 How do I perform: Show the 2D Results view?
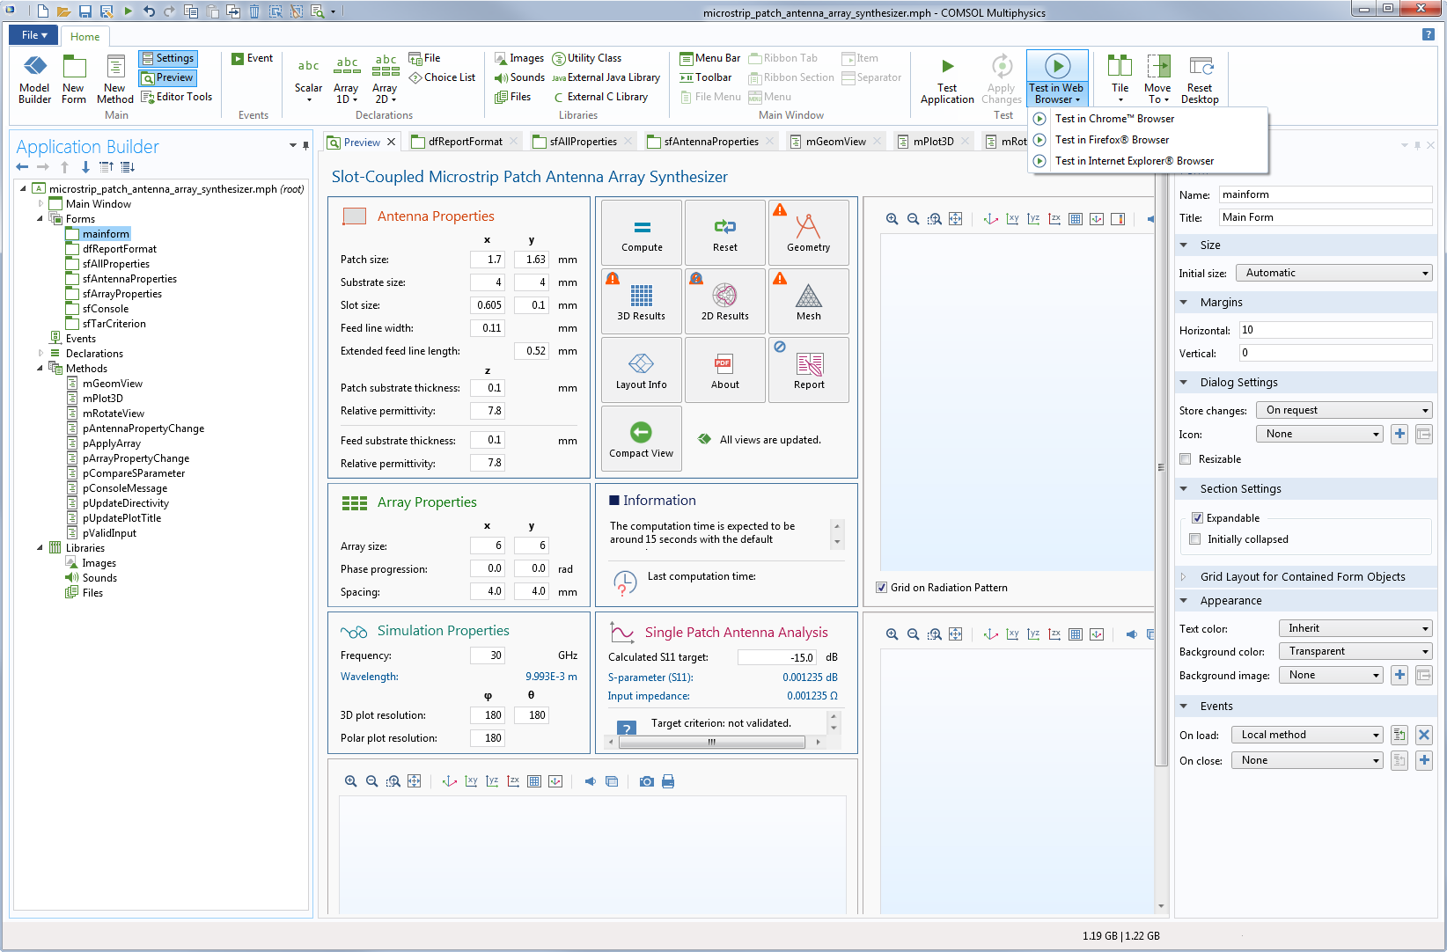pyautogui.click(x=725, y=302)
